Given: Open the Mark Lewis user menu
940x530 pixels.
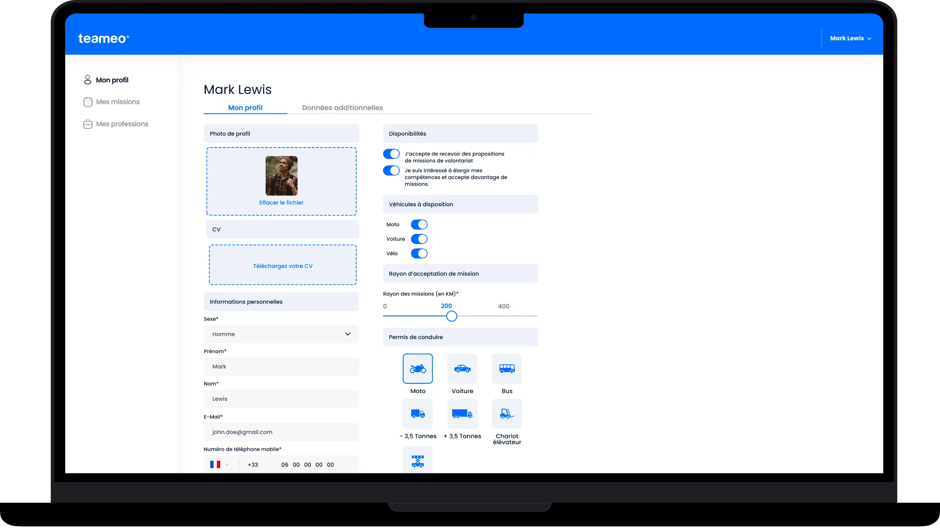Looking at the screenshot, I should tap(850, 38).
